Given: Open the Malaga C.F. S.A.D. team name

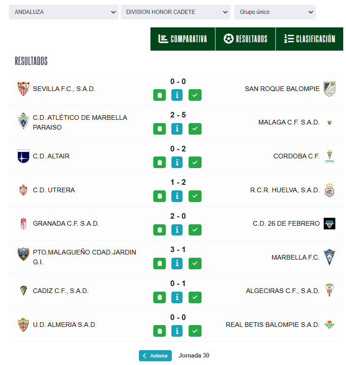Looking at the screenshot, I should tap(289, 122).
